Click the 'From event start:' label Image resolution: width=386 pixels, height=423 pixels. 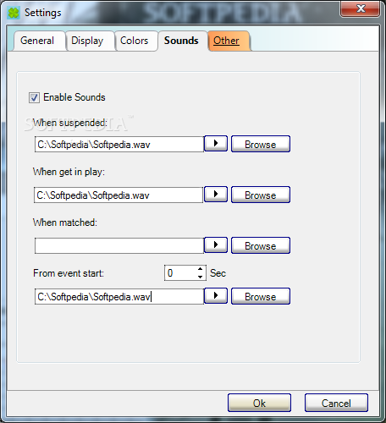[x=69, y=273]
